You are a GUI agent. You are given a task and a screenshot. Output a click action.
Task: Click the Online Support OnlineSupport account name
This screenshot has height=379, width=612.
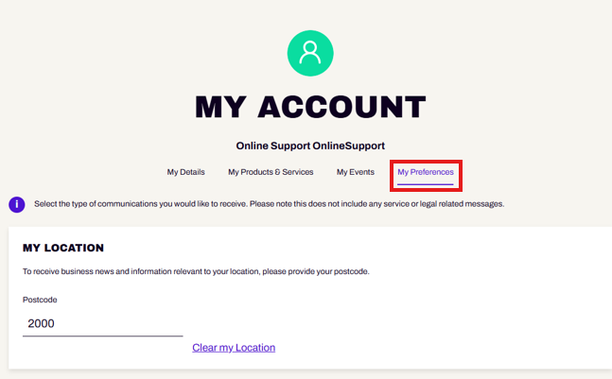pos(310,146)
